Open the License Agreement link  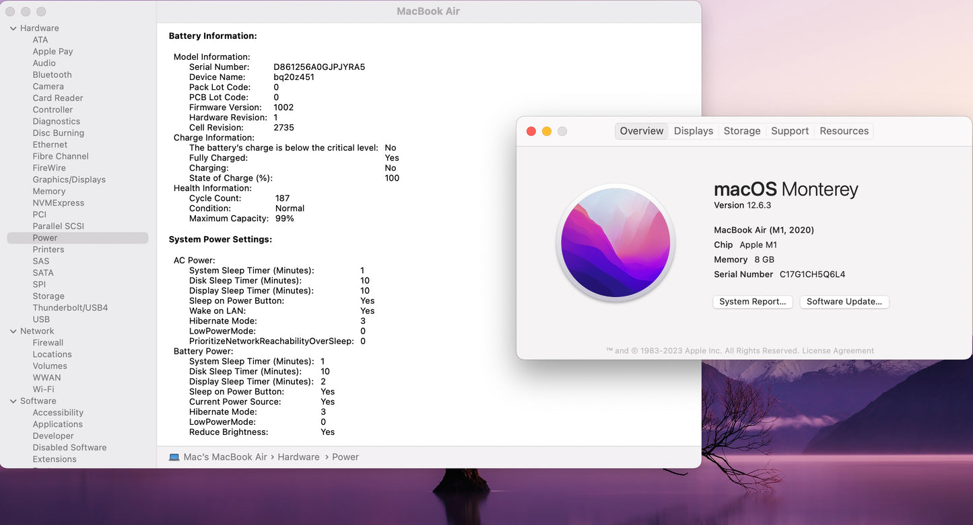tap(838, 351)
